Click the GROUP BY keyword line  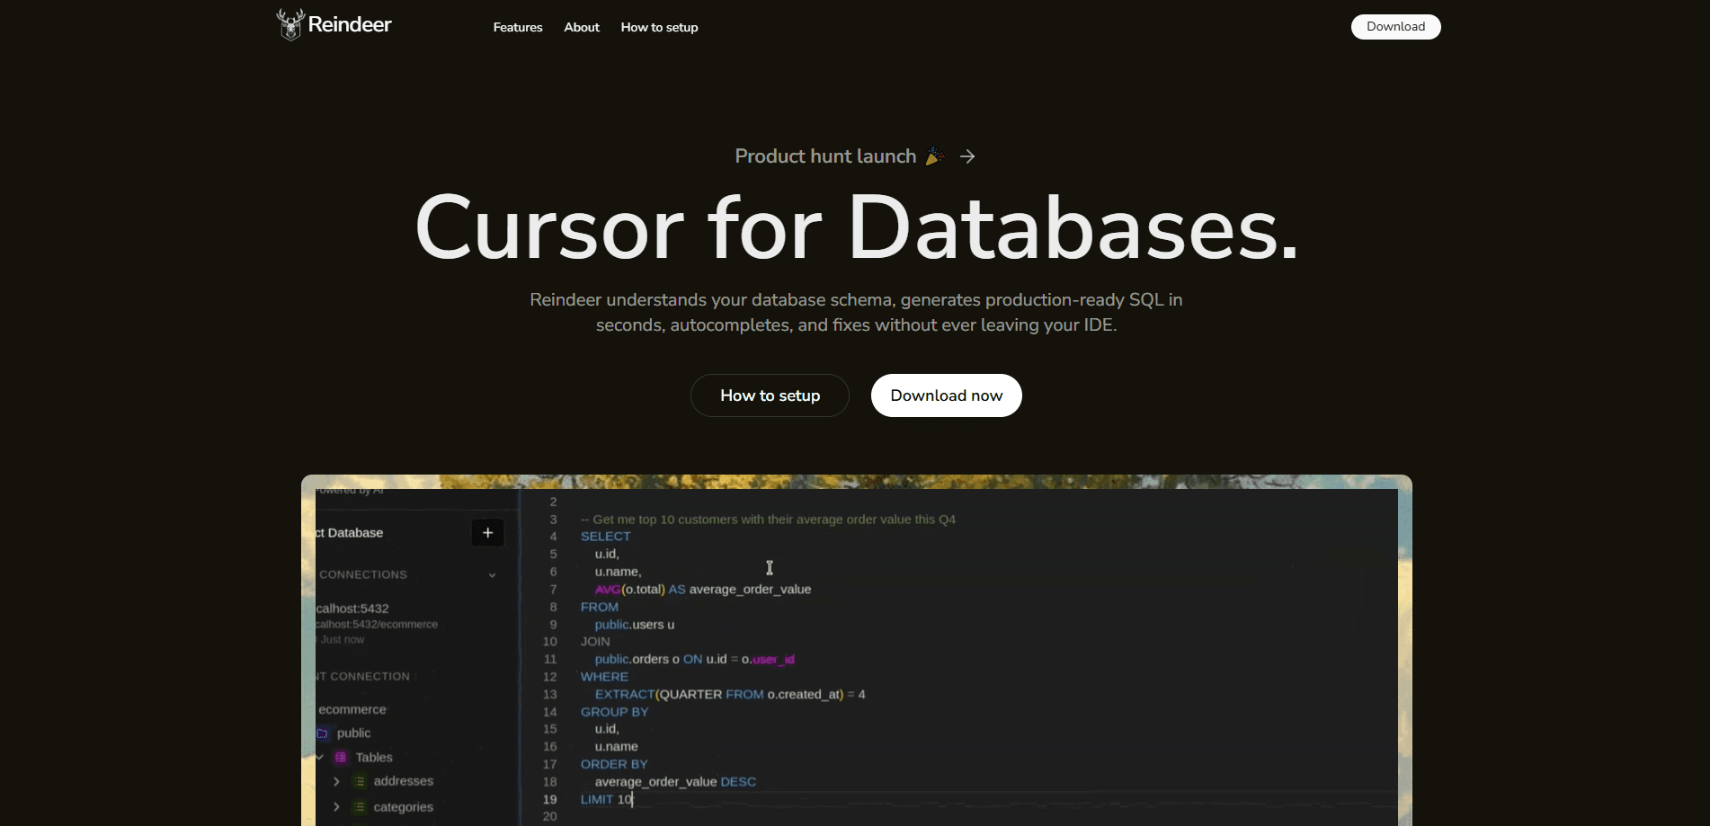[614, 712]
